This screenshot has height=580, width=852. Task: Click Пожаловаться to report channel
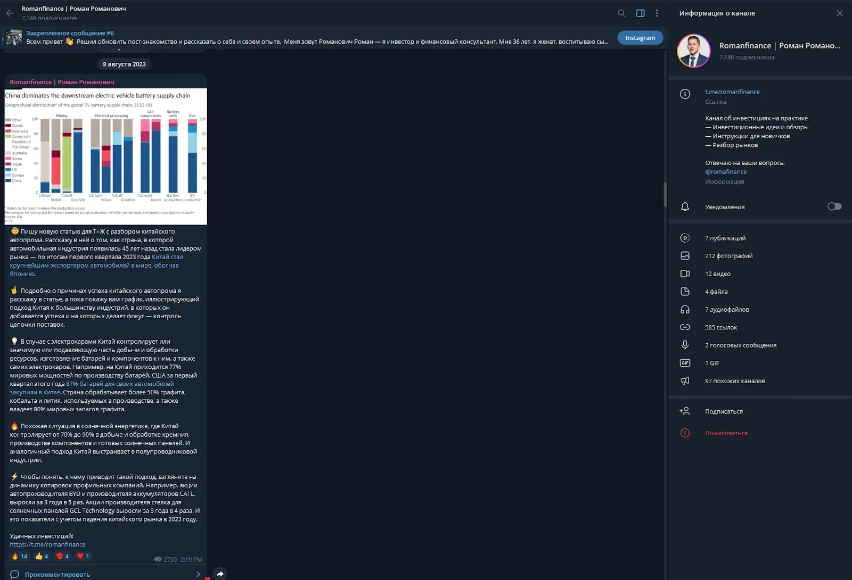click(x=726, y=433)
